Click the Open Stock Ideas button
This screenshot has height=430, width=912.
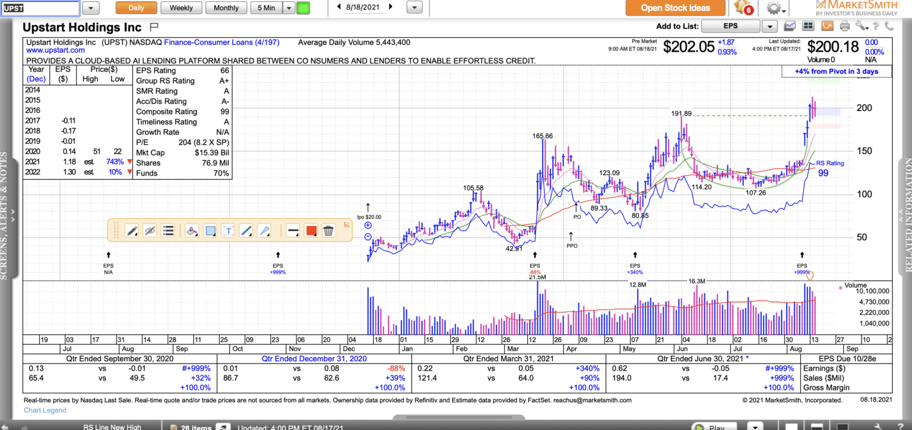tap(675, 8)
